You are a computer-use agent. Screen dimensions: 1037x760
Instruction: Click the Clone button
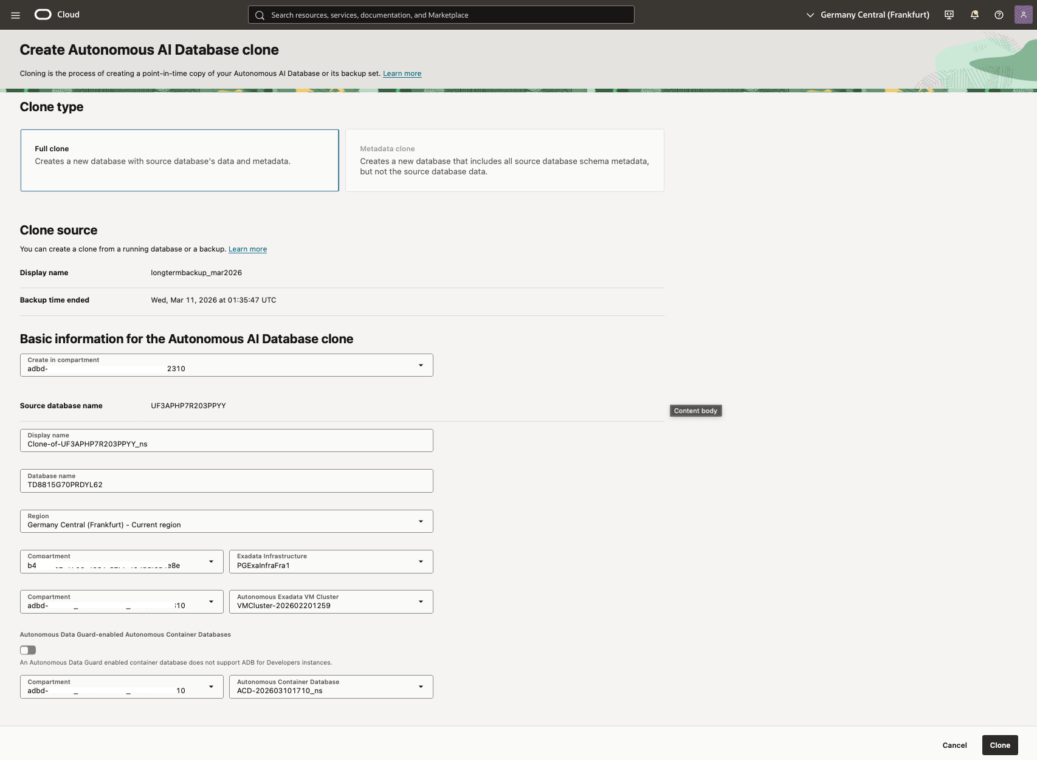tap(1000, 745)
